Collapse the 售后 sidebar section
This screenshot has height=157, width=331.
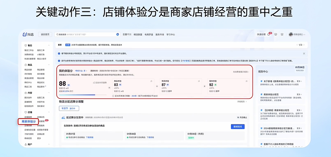tap(49, 45)
